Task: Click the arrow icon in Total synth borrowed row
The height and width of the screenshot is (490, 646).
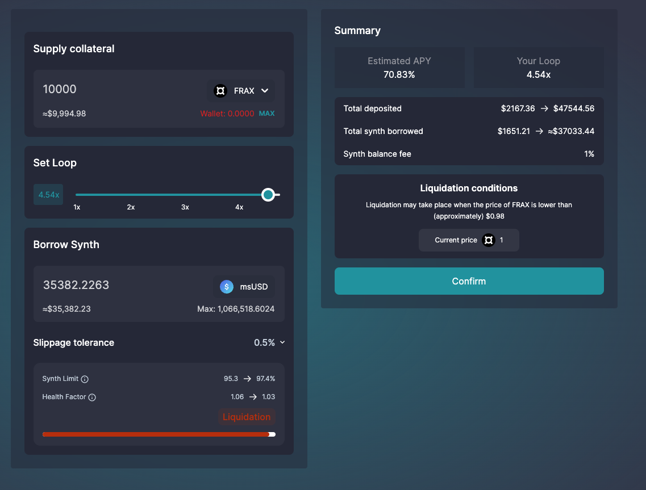Action: click(539, 131)
